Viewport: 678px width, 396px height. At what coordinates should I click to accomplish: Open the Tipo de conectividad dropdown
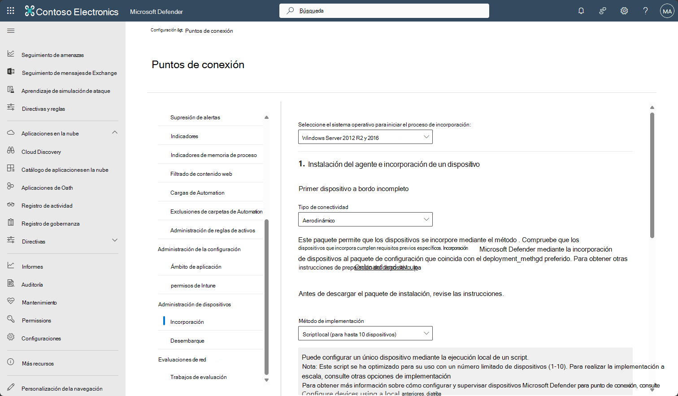(x=365, y=219)
